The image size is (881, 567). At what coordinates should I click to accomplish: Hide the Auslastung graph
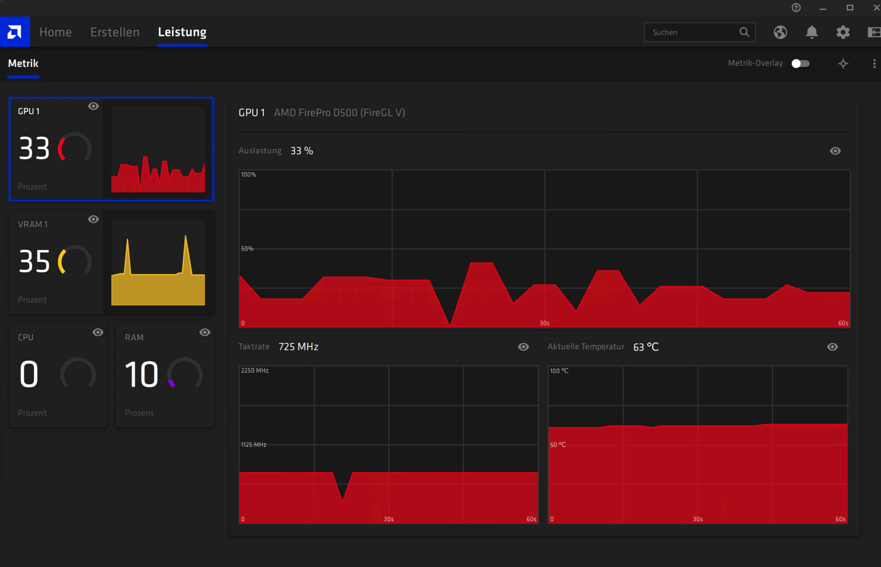835,151
